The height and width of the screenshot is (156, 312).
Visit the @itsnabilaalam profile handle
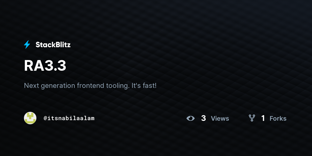[69, 118]
